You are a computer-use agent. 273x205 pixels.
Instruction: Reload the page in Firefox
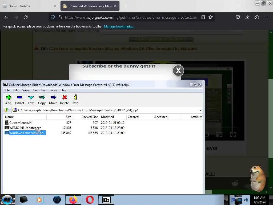[x=26, y=17]
